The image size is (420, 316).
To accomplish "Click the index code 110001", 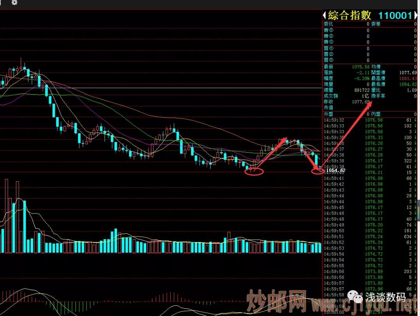I will pyautogui.click(x=395, y=16).
